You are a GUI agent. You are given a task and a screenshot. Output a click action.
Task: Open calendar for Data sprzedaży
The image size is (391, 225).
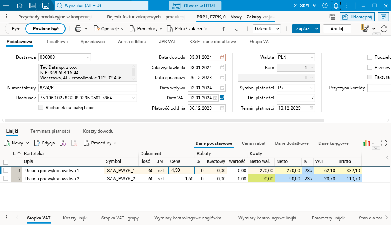point(223,78)
